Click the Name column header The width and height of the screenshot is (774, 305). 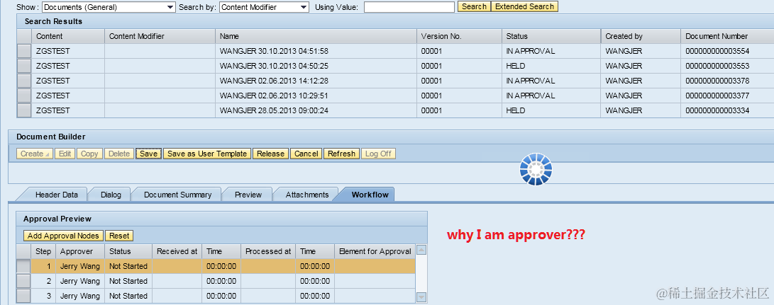(316, 36)
